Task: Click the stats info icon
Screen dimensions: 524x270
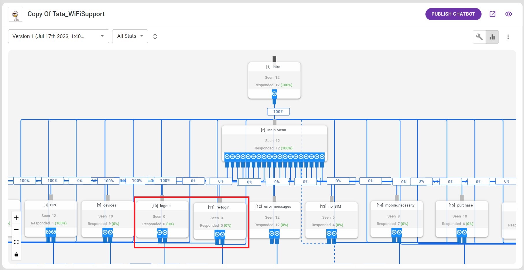Action: tap(155, 36)
